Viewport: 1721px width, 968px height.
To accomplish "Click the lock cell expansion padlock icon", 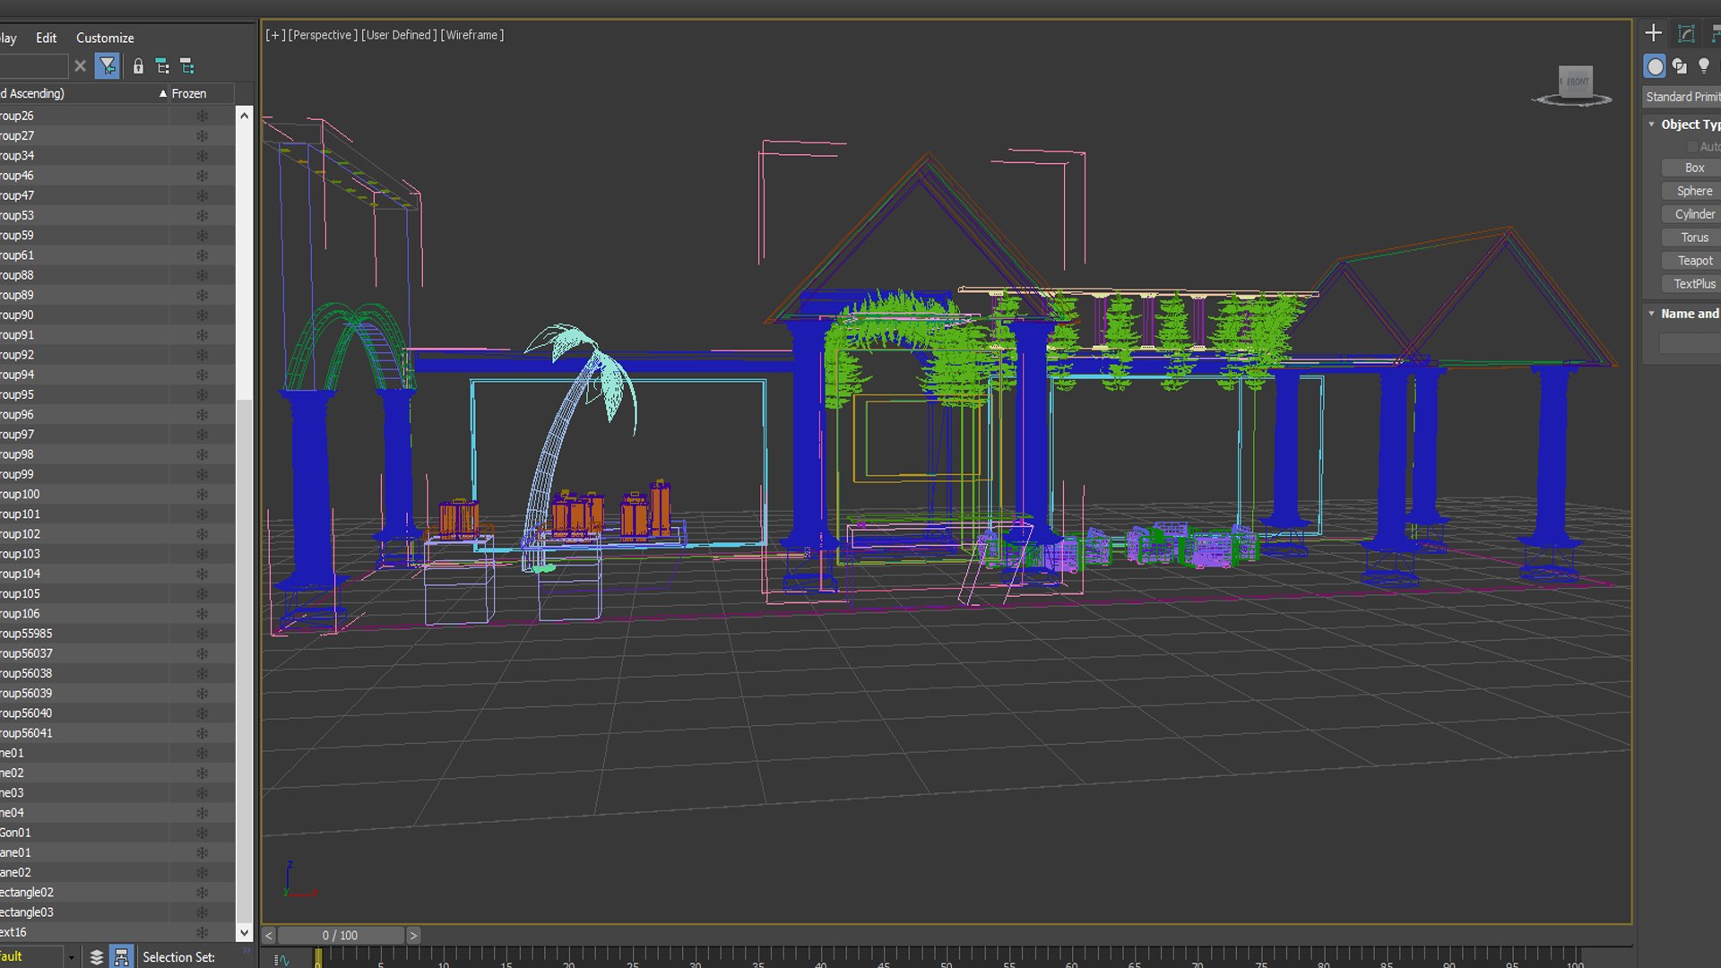I will [x=138, y=66].
